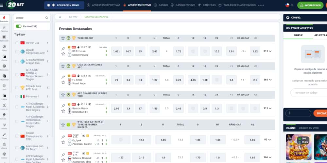
Task: Switch to the SIMPLE bet slip tab
Action: [298, 35]
